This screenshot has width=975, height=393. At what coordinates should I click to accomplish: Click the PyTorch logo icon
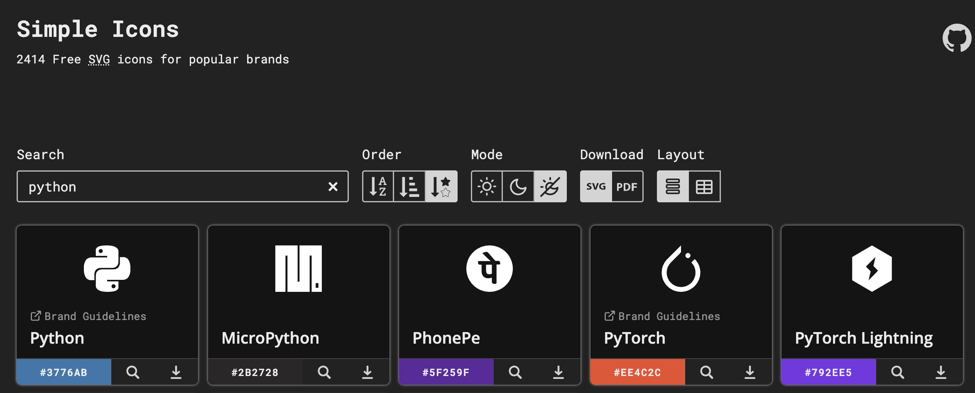pos(681,269)
